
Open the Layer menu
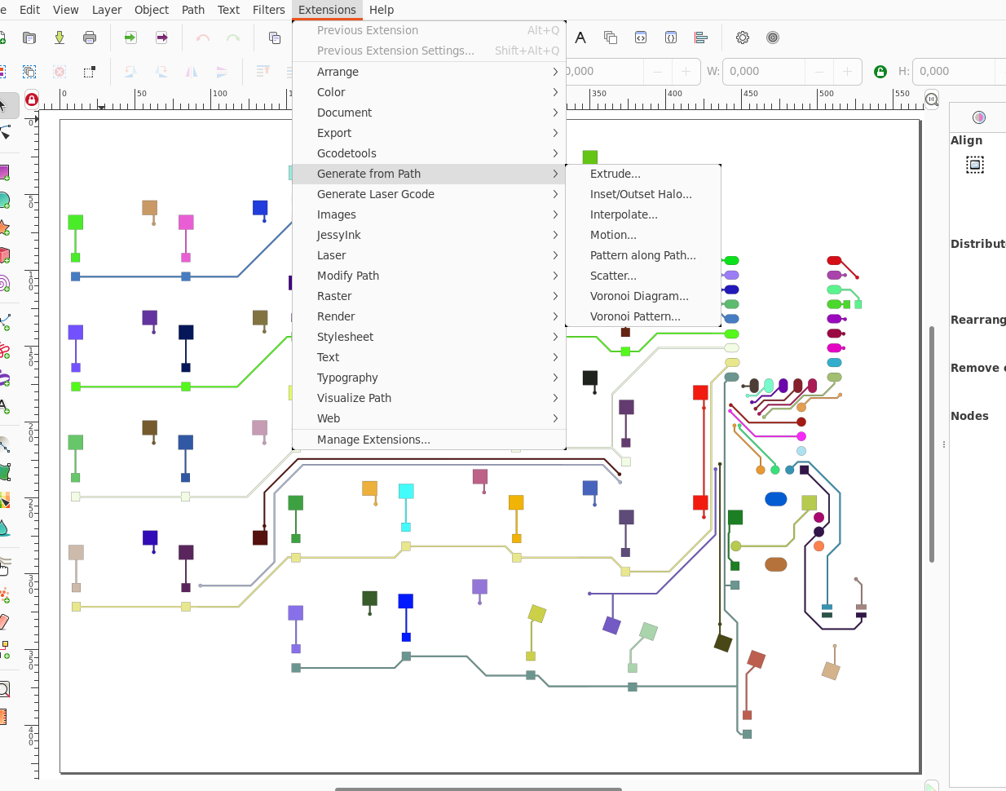click(x=107, y=10)
